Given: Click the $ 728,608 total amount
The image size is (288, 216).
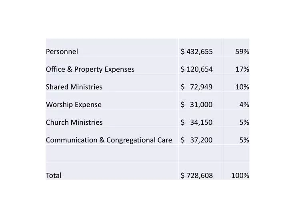Looking at the screenshot, I should pos(197,176).
